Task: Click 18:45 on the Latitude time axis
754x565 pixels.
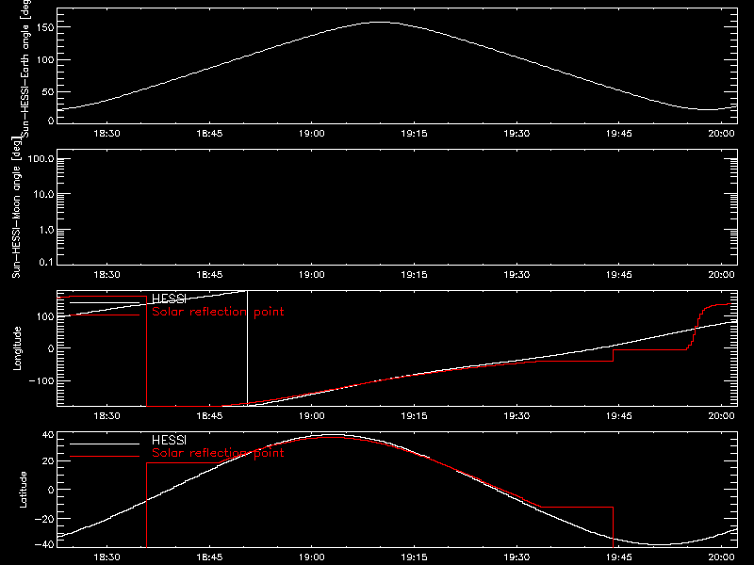Action: (209, 557)
